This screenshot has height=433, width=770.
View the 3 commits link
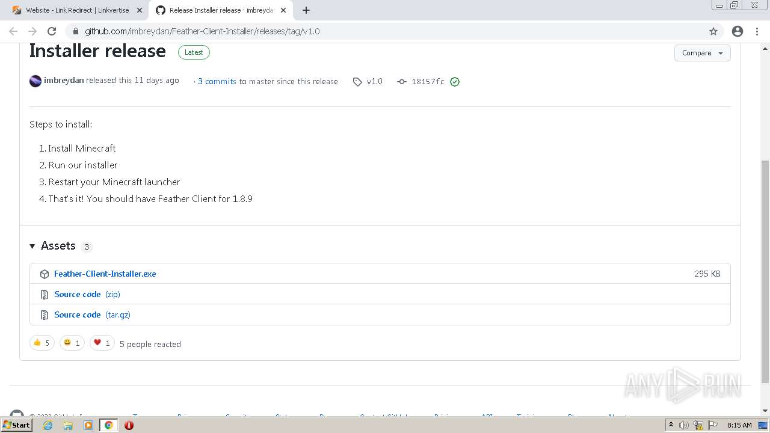pyautogui.click(x=217, y=82)
